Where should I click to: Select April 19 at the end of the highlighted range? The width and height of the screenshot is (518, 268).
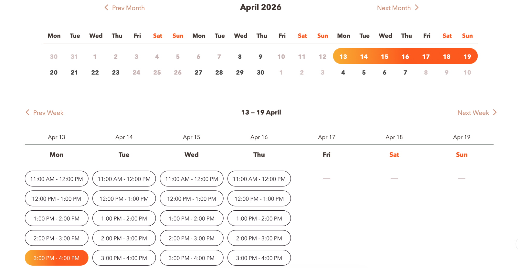(467, 56)
